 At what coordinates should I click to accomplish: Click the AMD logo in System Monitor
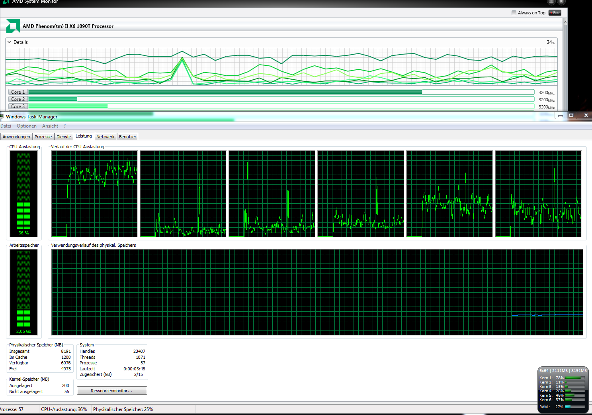(13, 26)
